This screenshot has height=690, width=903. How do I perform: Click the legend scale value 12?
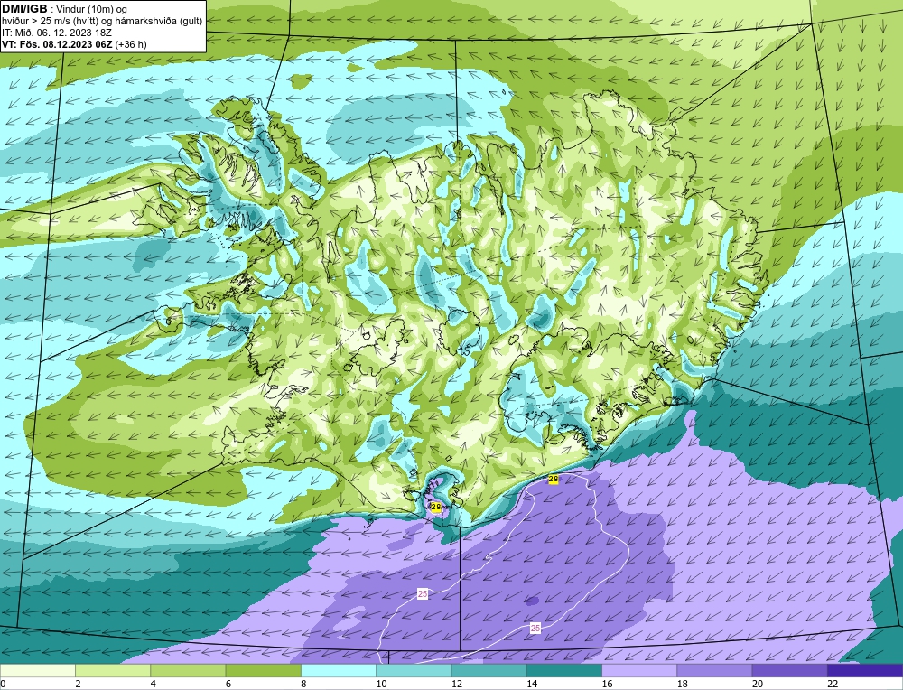coord(456,684)
